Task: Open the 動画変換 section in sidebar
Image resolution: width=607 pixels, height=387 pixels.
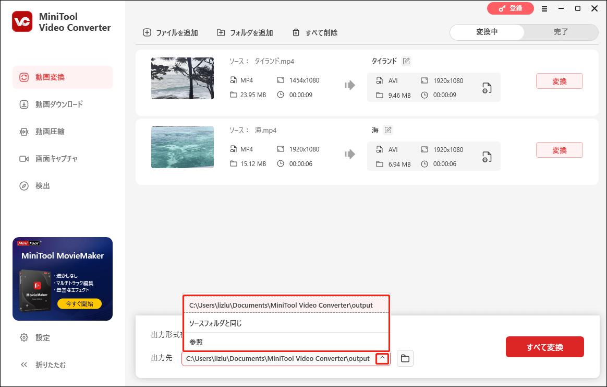Action: (x=63, y=77)
